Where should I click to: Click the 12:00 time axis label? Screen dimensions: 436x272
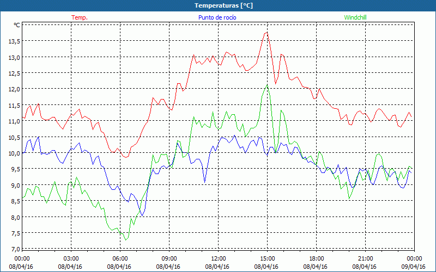[x=219, y=259]
